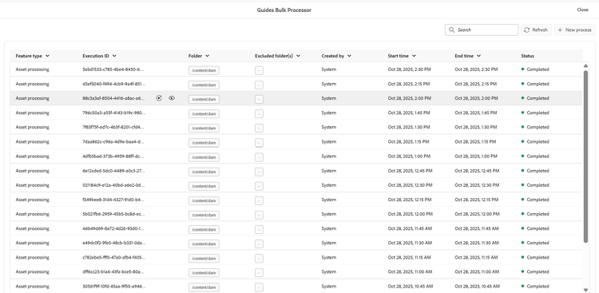Click the scrollbar up arrow
The height and width of the screenshot is (293, 599).
(x=585, y=66)
